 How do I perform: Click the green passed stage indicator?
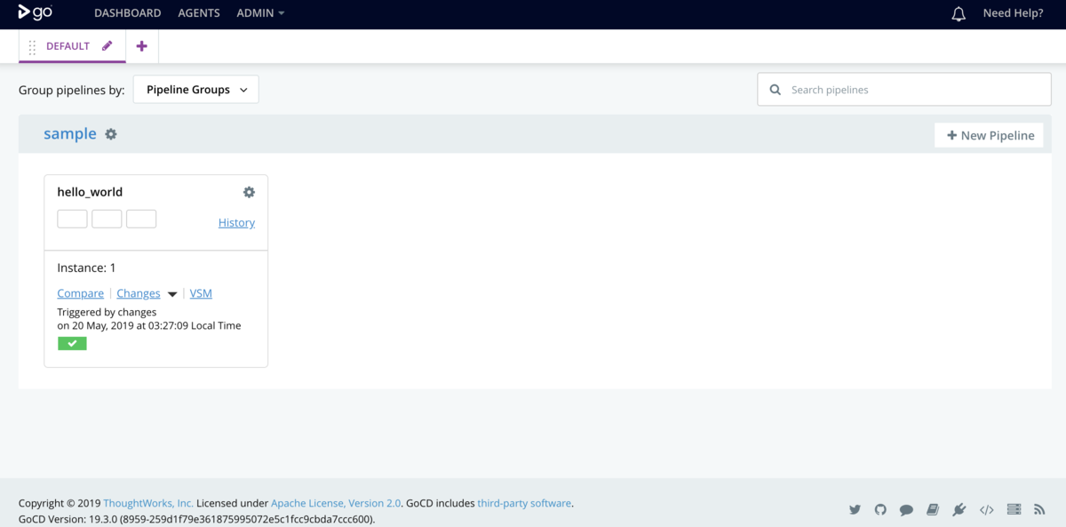(x=72, y=344)
